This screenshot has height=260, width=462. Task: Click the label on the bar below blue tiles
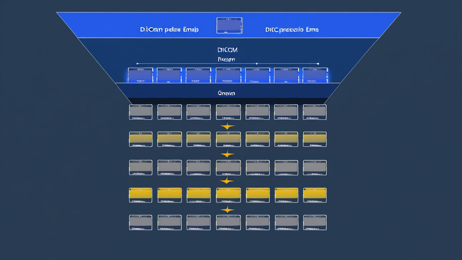click(x=227, y=93)
